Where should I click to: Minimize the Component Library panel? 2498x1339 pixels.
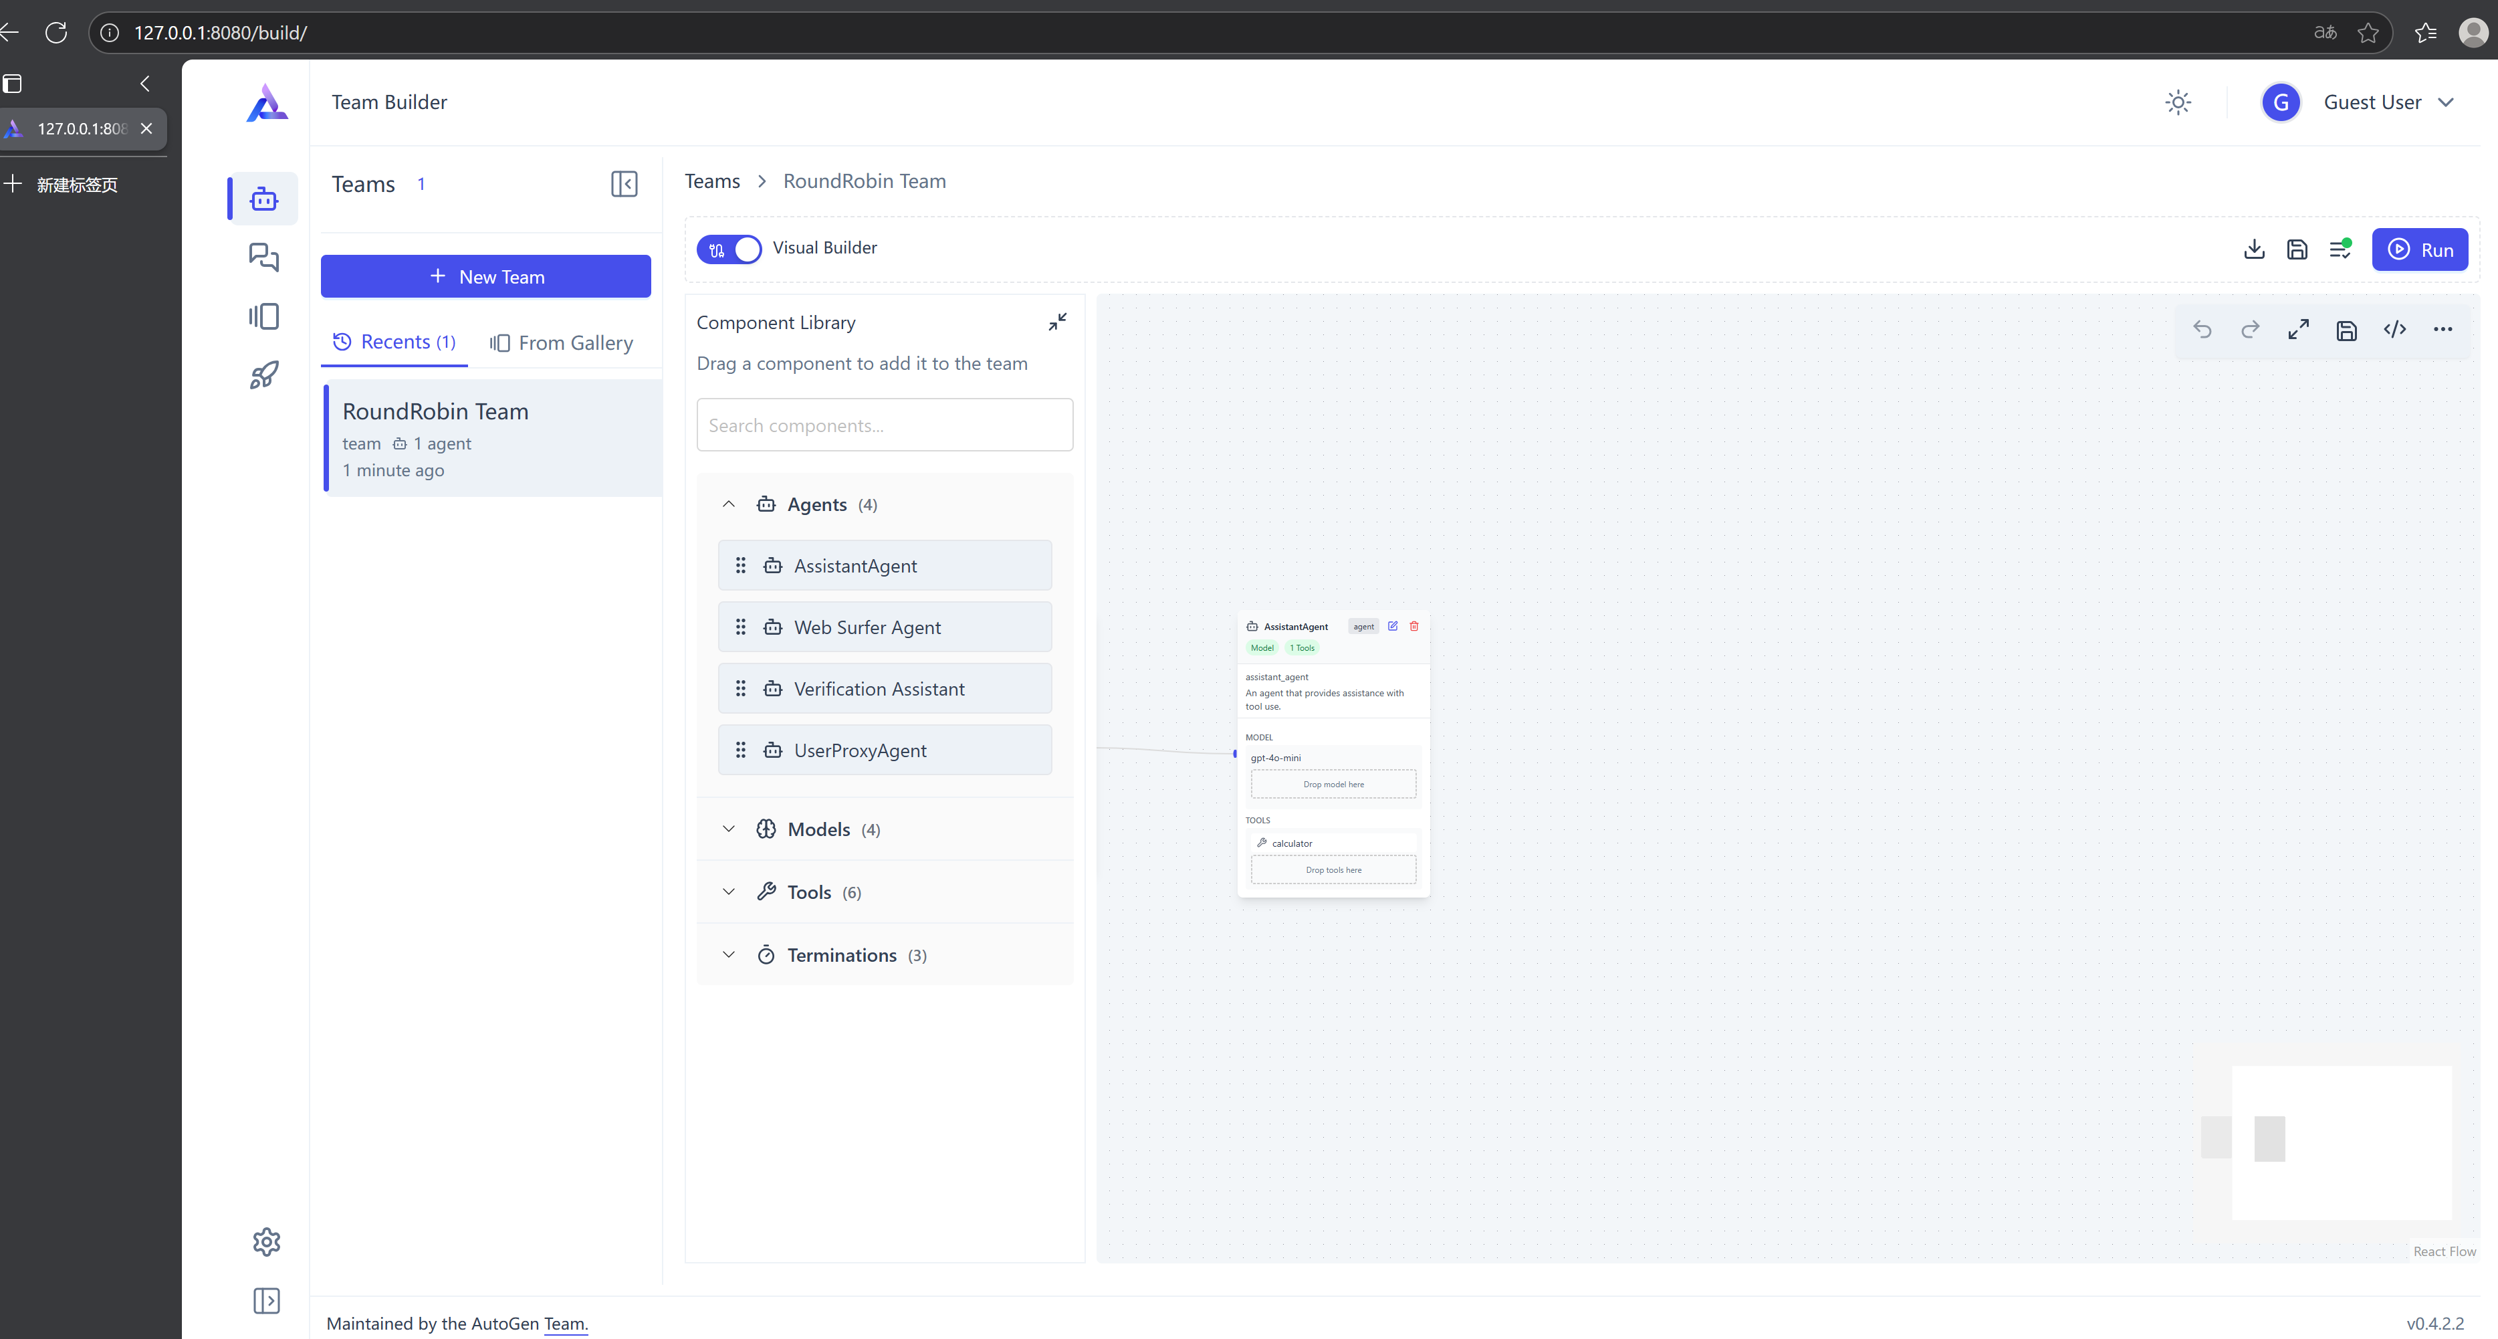click(x=1057, y=322)
